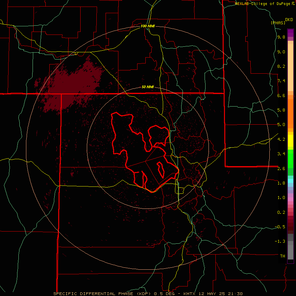Click the Specific Differential Phase caption at the bottom
Screen dimensions: 296x296
click(x=148, y=294)
